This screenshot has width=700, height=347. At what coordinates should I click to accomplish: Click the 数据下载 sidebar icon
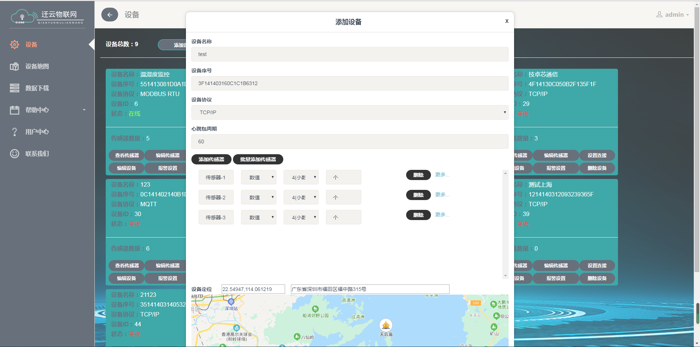pyautogui.click(x=15, y=88)
